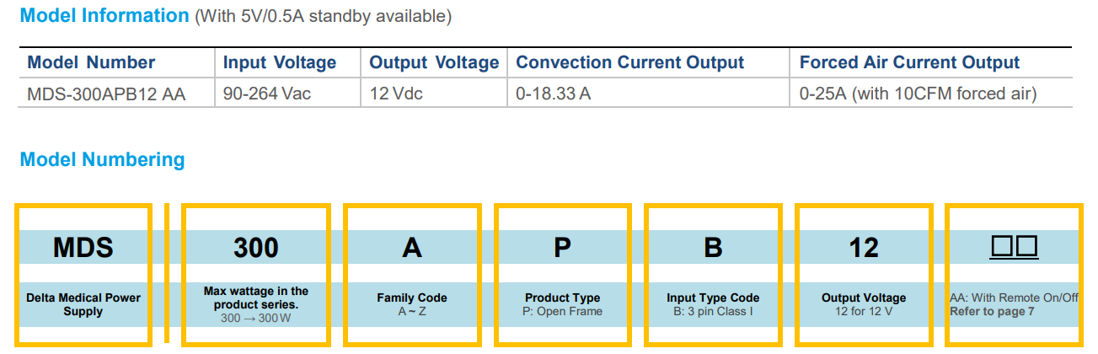
Task: Select the Convection Current Output header
Action: [x=629, y=62]
